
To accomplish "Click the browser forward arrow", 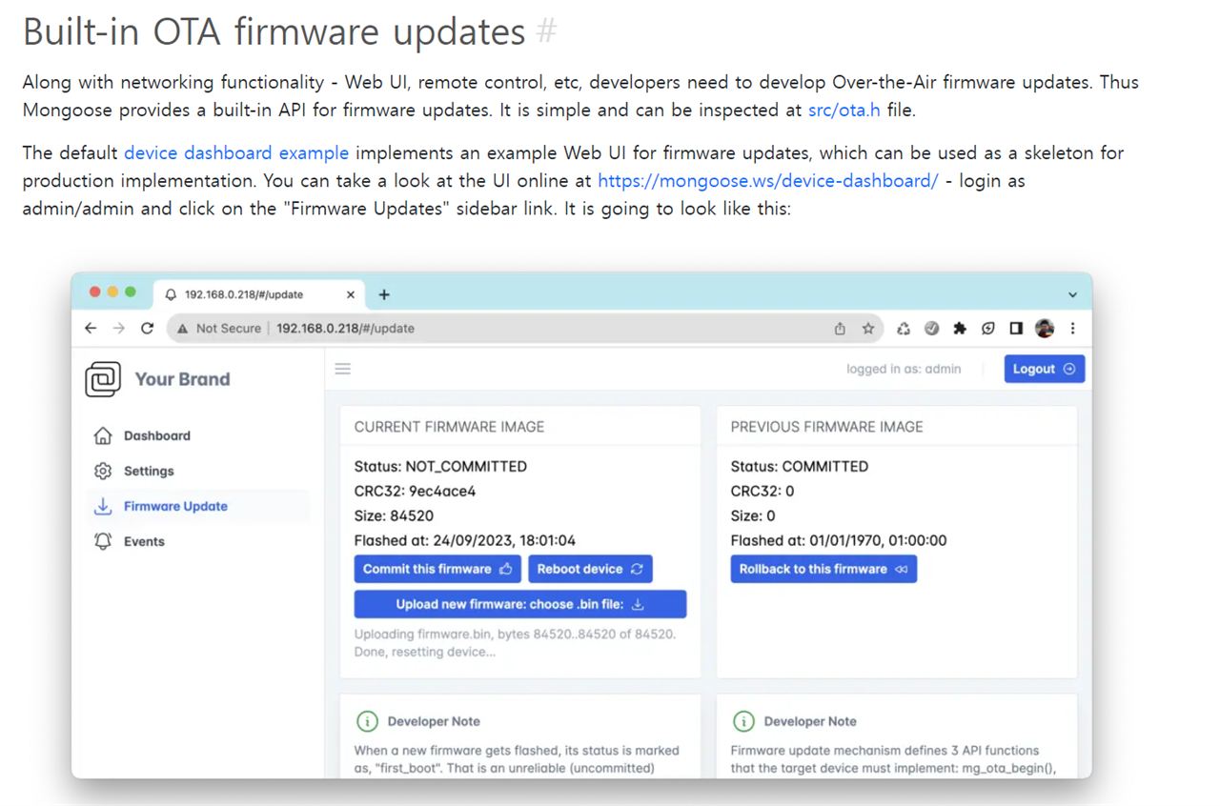I will click(119, 328).
